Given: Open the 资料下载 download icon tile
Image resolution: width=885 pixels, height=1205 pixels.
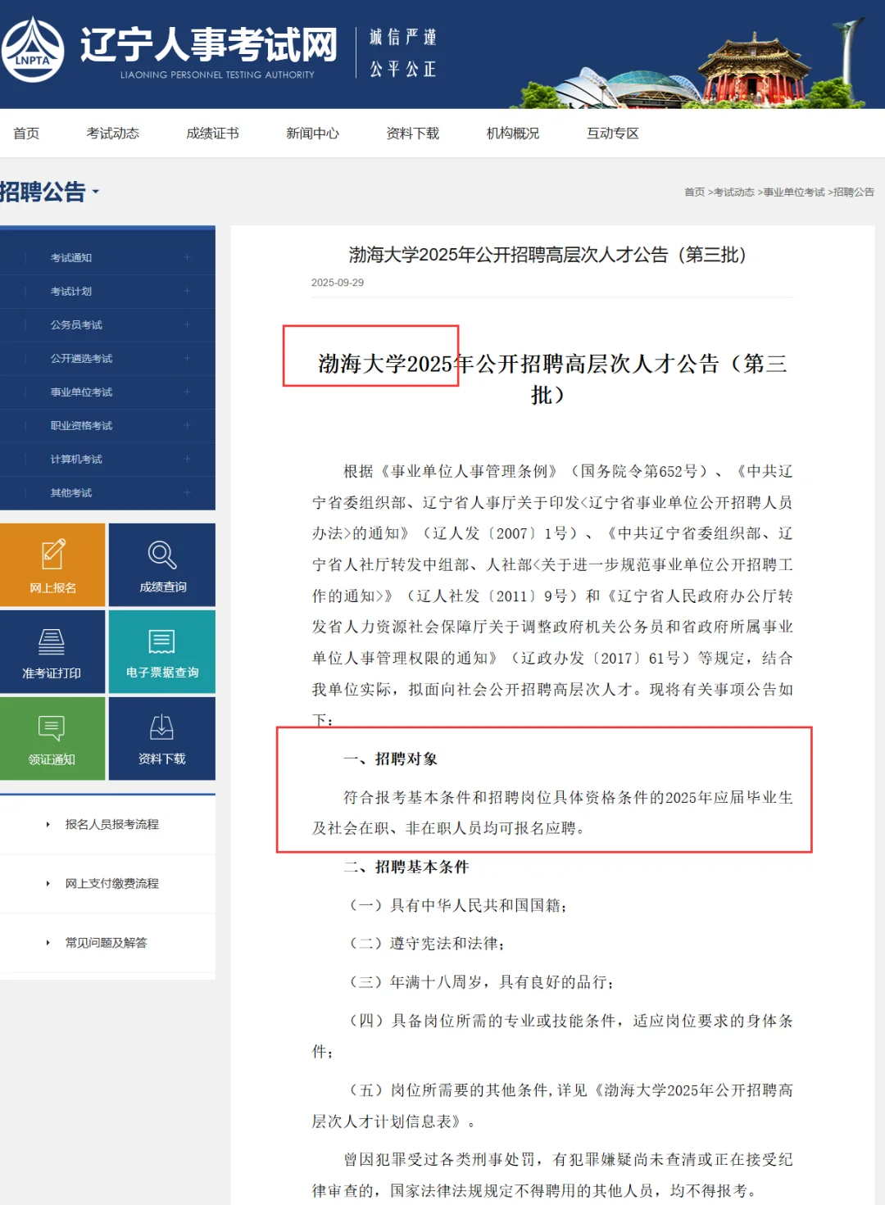Looking at the screenshot, I should tap(161, 738).
